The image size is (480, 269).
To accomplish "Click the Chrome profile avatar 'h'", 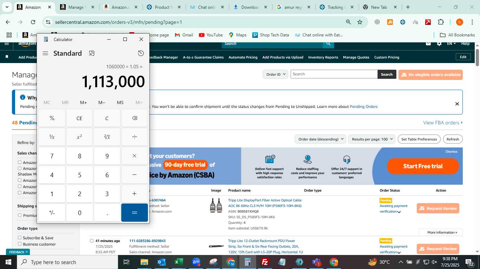I will [459, 22].
